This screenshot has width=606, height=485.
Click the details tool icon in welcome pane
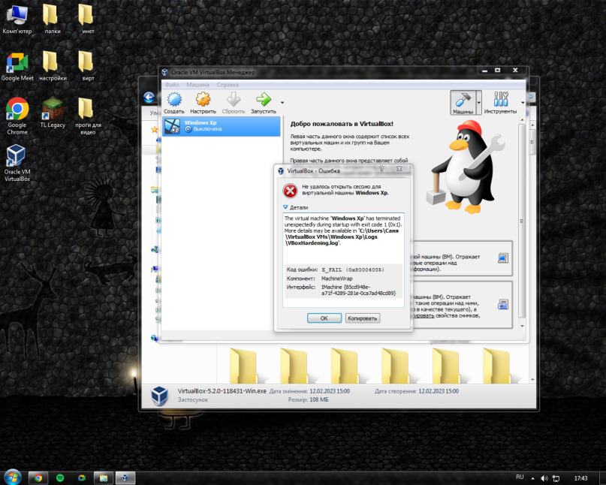(503, 258)
